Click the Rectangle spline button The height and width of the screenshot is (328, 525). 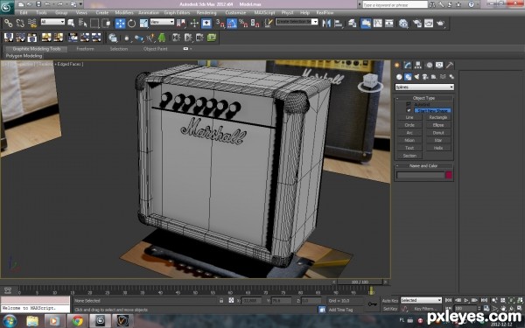tap(438, 117)
